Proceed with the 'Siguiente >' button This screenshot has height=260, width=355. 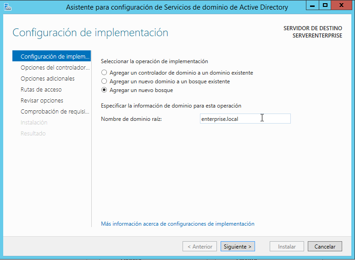(x=238, y=246)
